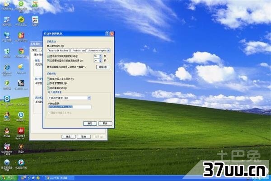The width and height of the screenshot is (271, 181).
Task: Toggle 'display recovery options time' checkbox
Action: click(48, 61)
